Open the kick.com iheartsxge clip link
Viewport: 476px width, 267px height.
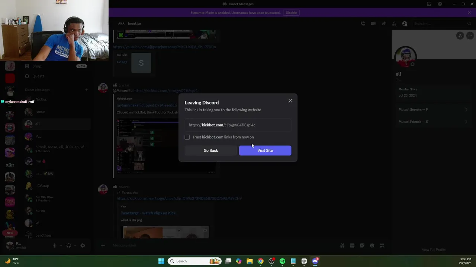[x=179, y=198]
